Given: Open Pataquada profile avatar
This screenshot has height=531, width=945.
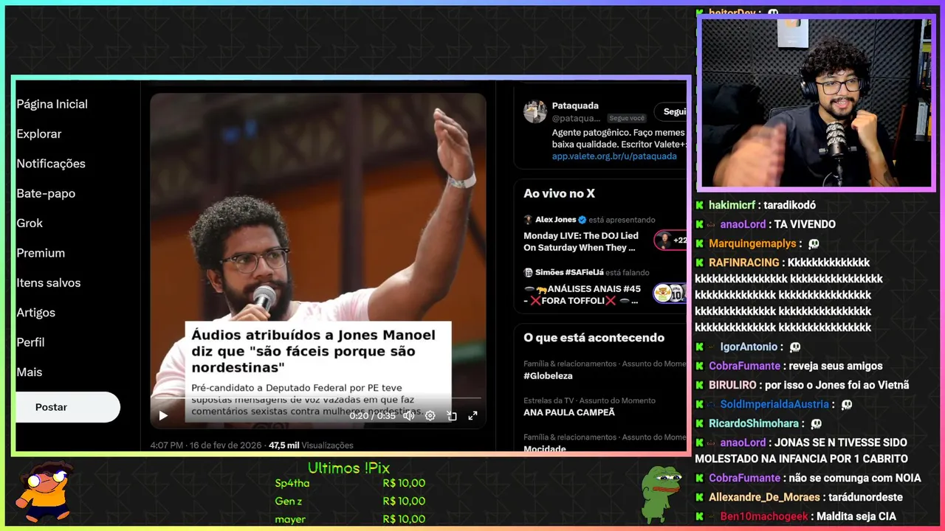Looking at the screenshot, I should (x=535, y=112).
